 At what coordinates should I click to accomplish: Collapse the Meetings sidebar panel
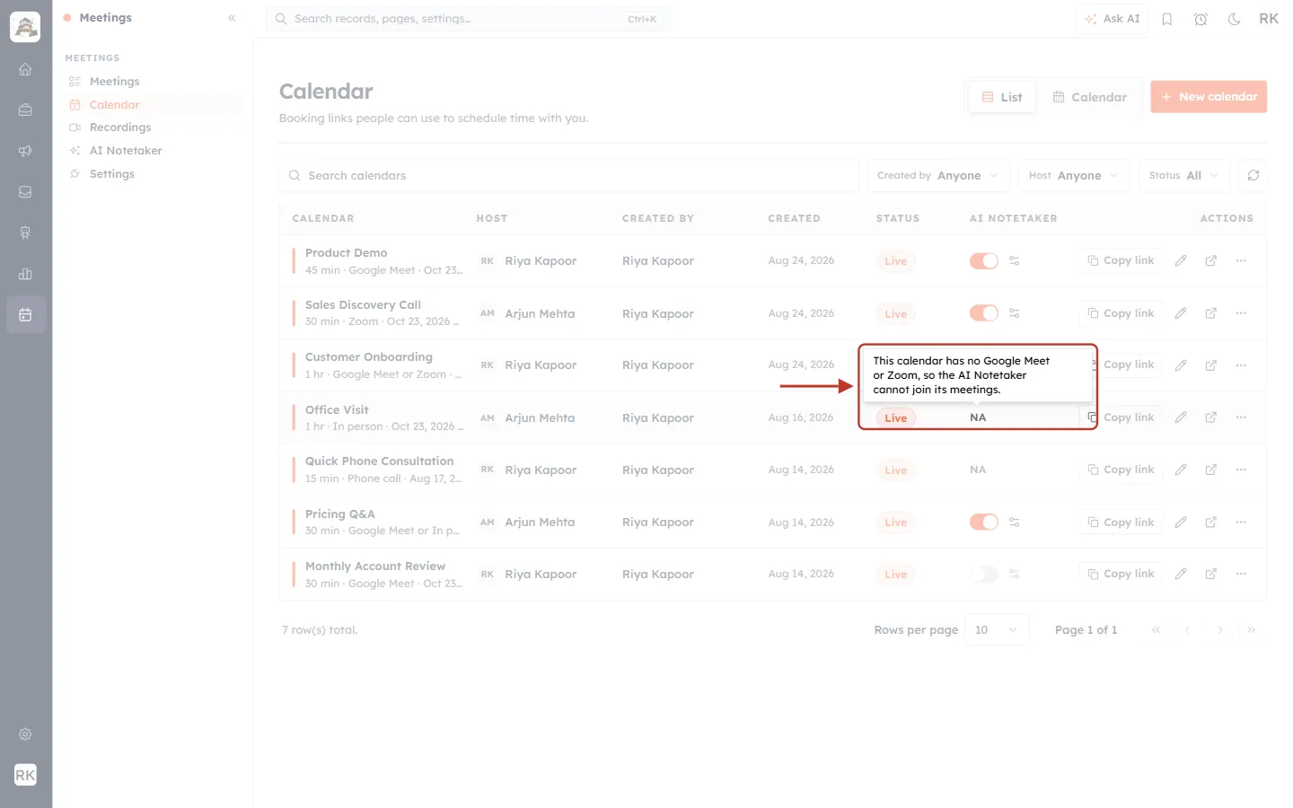[x=232, y=18]
